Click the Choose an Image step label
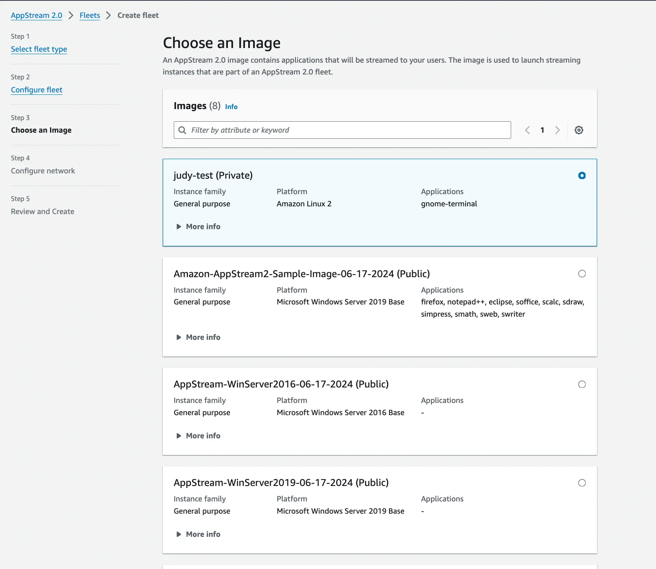 click(41, 130)
